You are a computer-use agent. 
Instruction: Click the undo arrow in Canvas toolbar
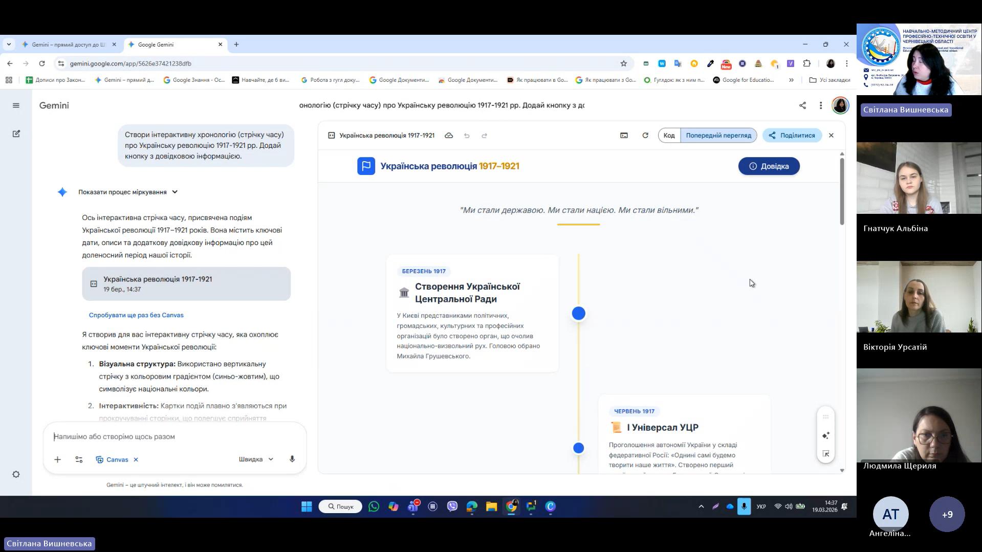[x=467, y=136]
